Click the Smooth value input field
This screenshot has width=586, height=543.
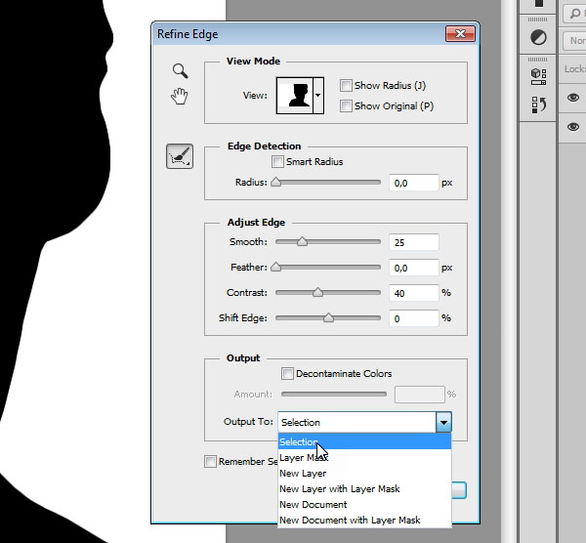[x=413, y=242]
